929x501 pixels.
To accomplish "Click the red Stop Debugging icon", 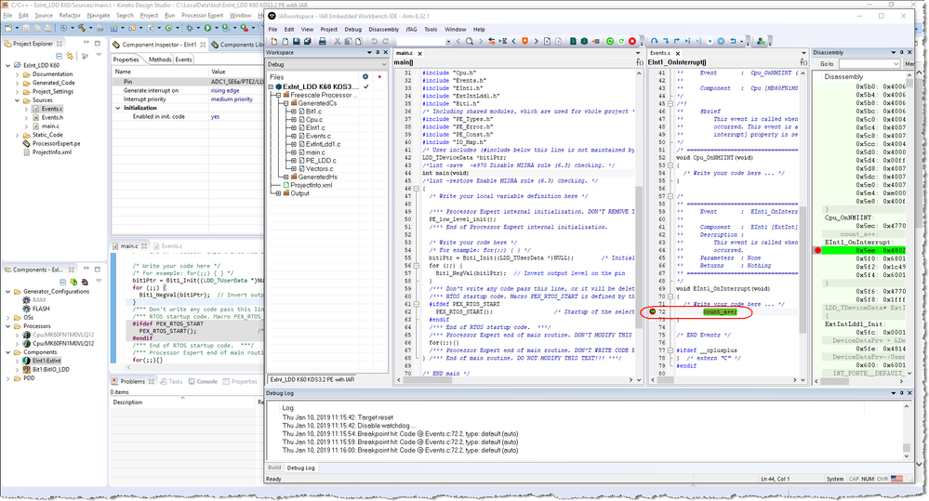I will click(x=632, y=42).
